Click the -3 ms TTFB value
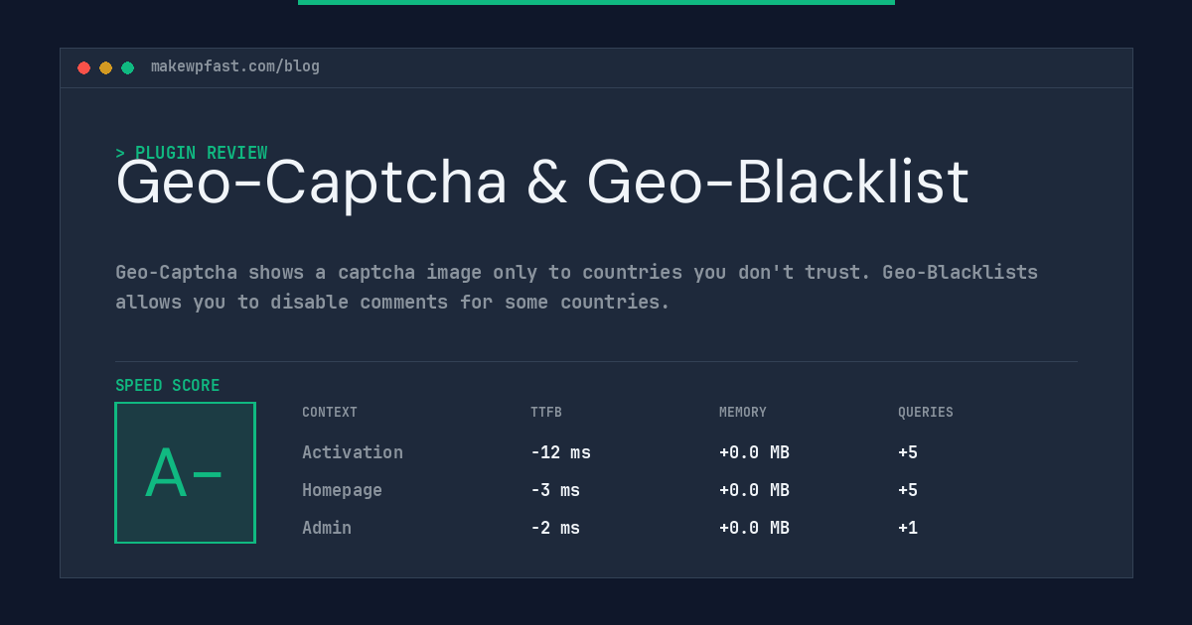This screenshot has width=1192, height=625. coord(555,490)
